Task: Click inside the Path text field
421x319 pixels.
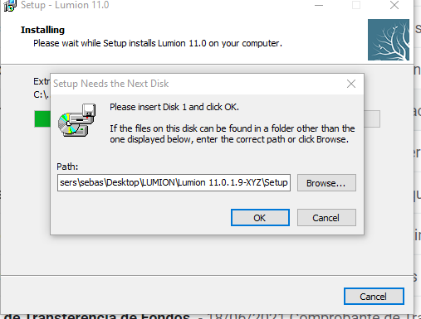Action: 174,182
